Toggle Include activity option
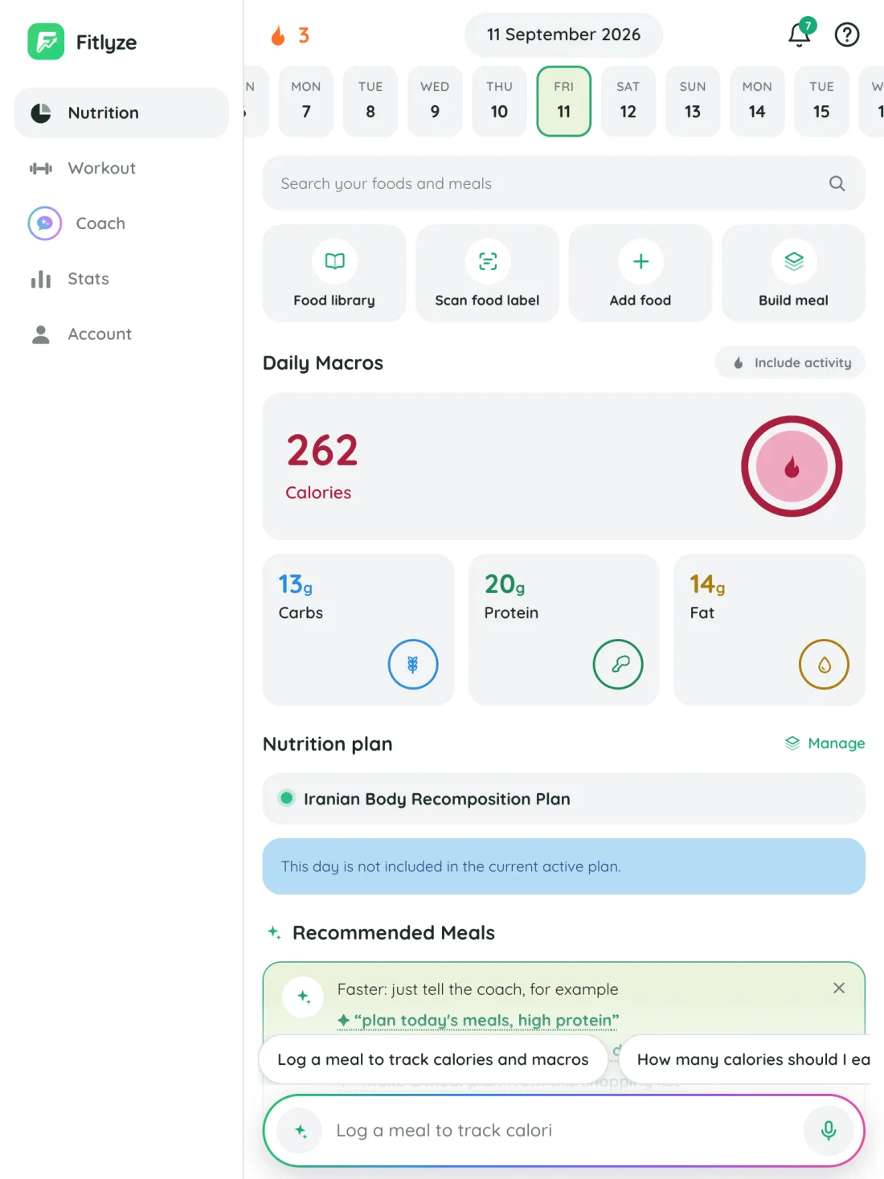This screenshot has width=884, height=1179. point(790,362)
